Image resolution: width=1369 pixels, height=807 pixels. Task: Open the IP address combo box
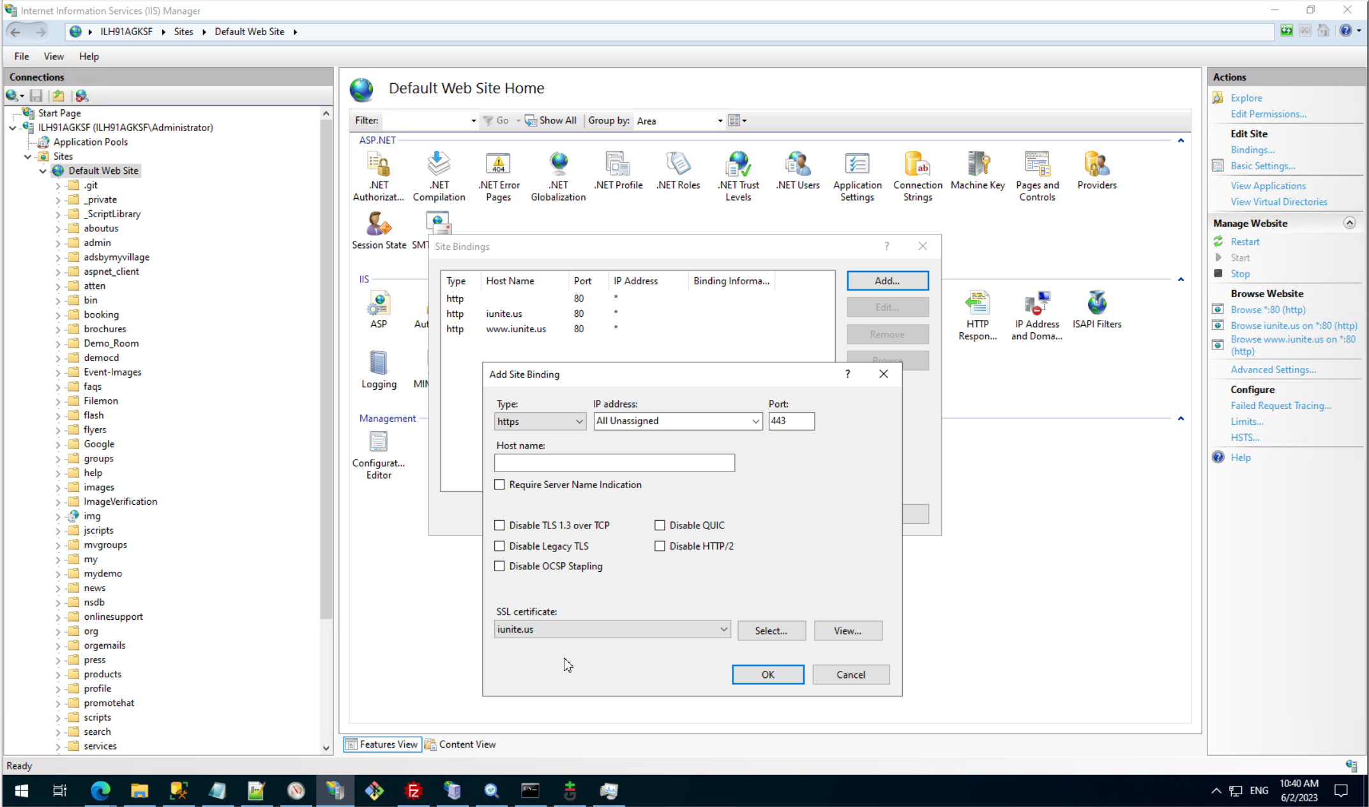677,421
